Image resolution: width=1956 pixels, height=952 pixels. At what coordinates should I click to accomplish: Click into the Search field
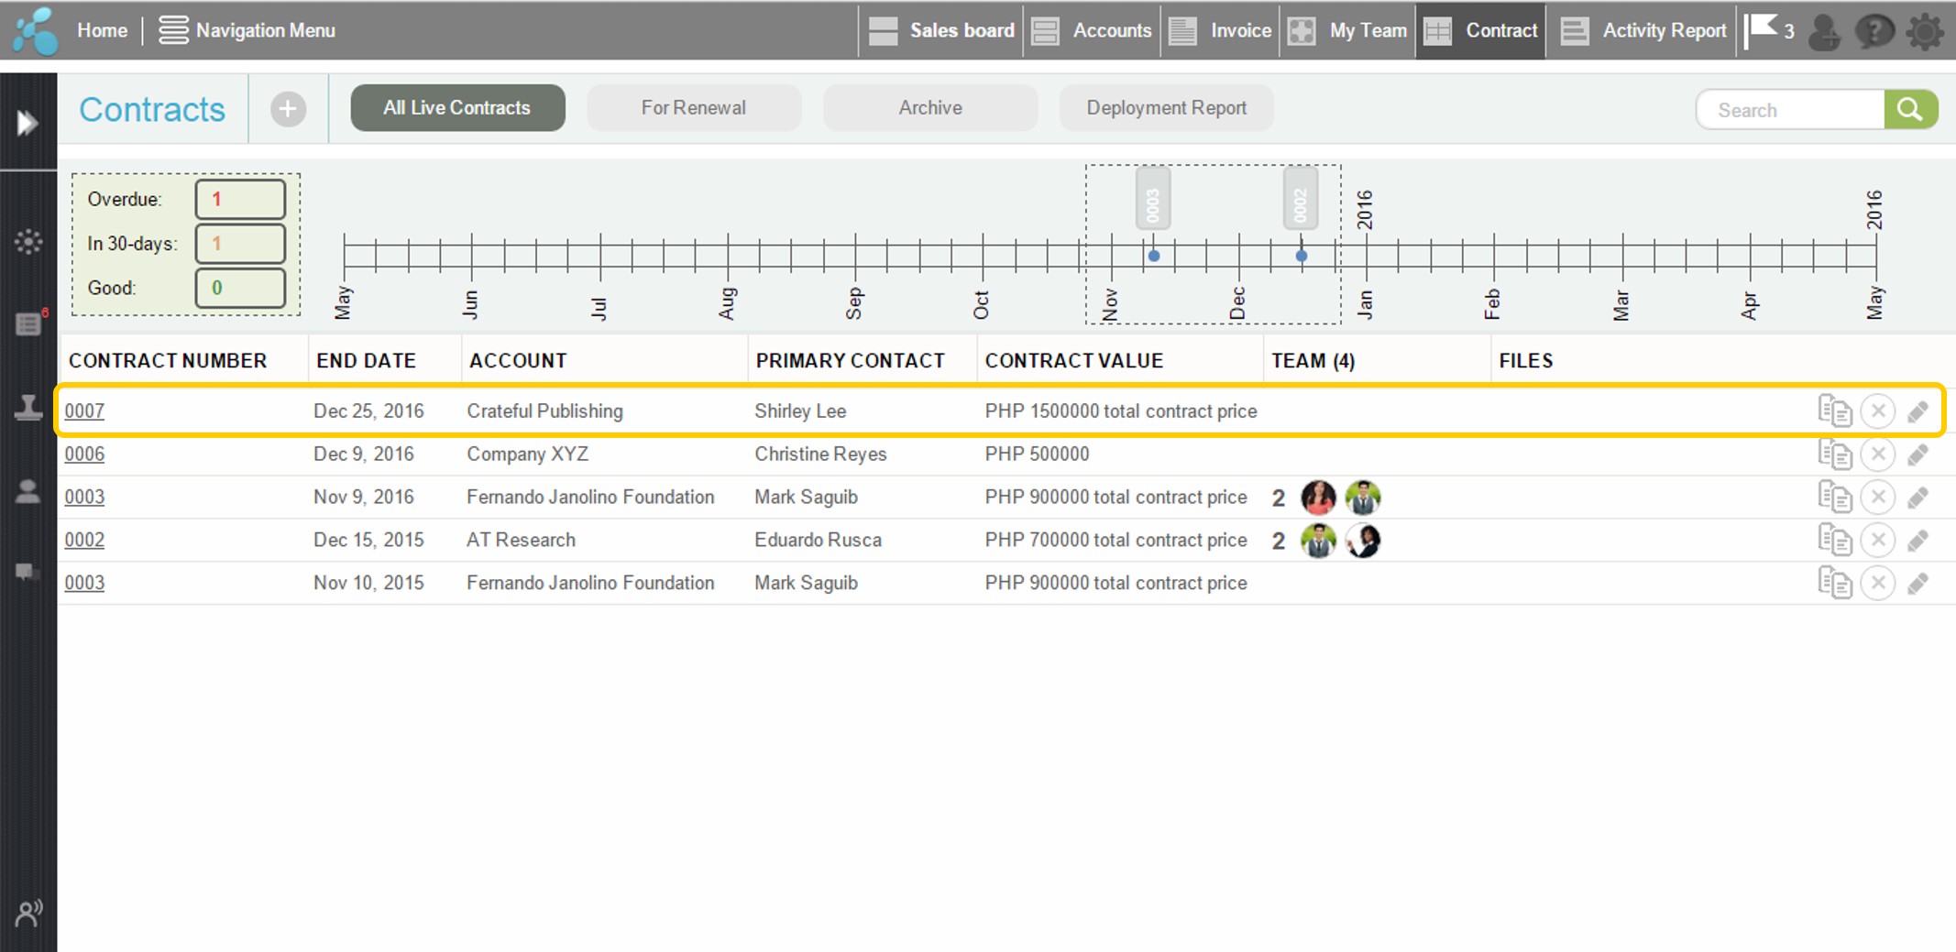(x=1790, y=110)
